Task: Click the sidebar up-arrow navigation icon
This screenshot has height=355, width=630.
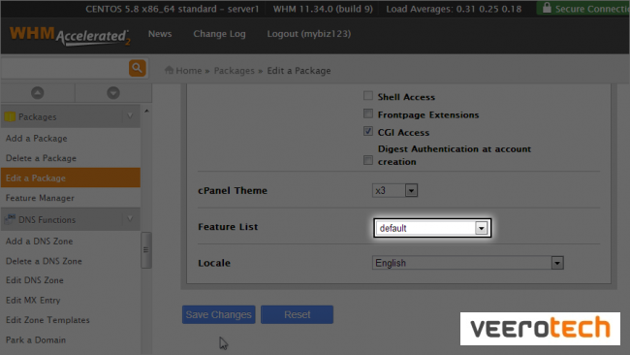Action: 38,93
